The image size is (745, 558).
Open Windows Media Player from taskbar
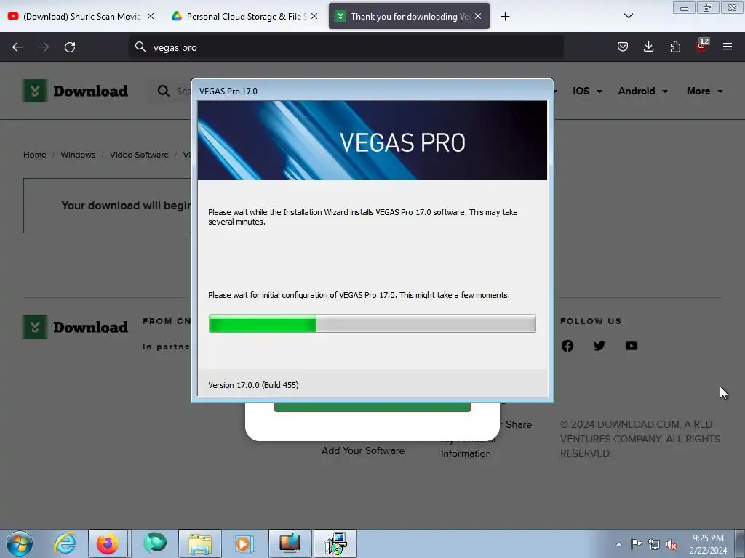[244, 543]
